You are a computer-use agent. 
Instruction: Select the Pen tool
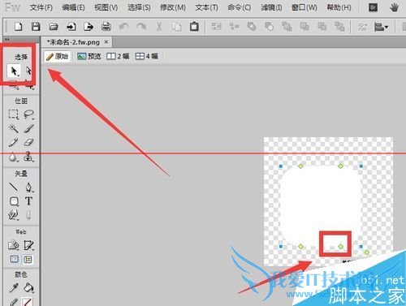tap(28, 187)
